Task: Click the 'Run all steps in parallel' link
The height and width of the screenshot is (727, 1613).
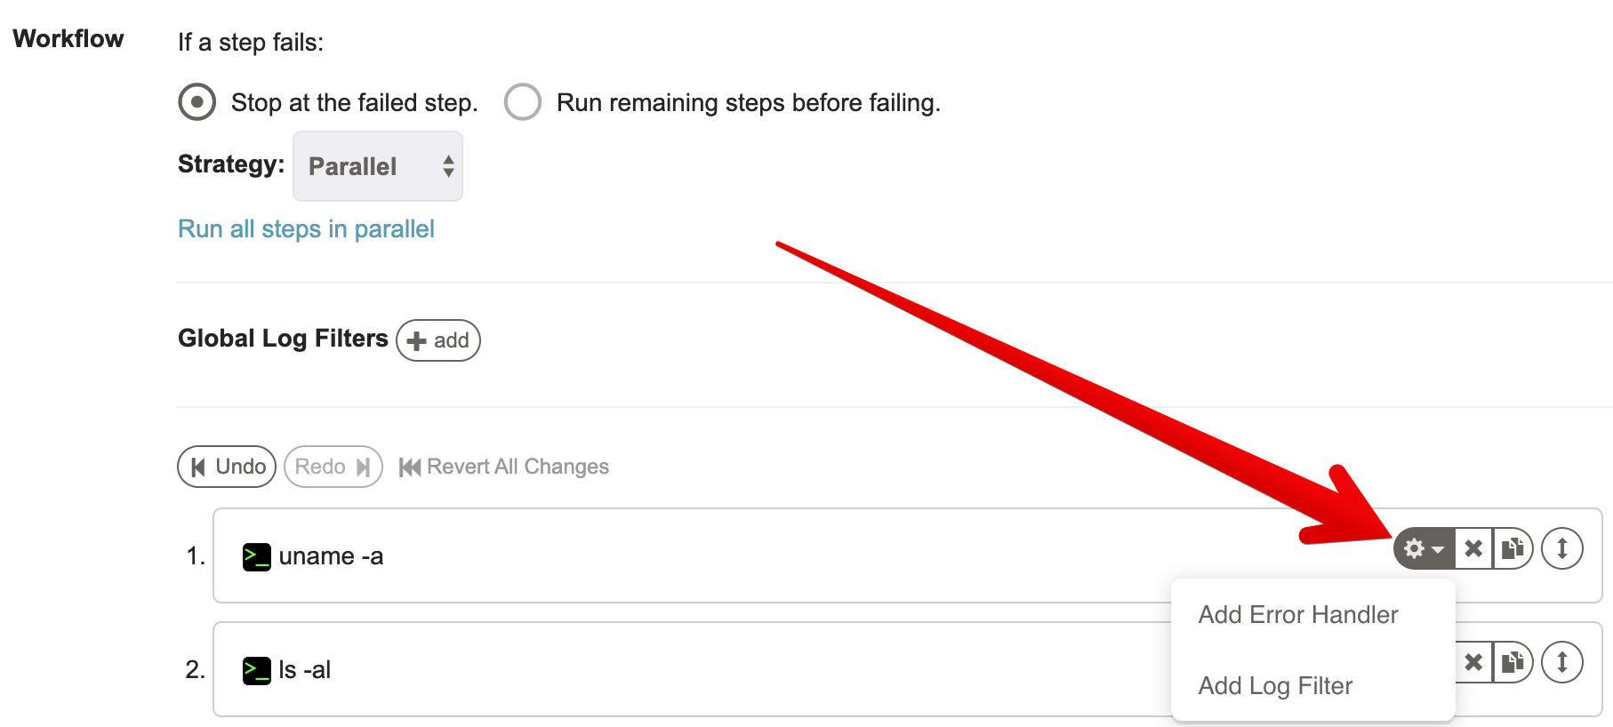Action: click(x=306, y=229)
